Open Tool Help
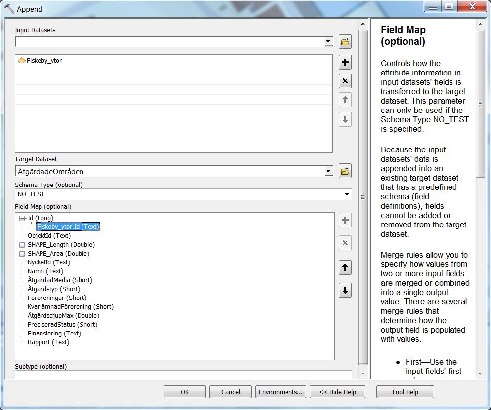491x410 pixels. point(405,392)
